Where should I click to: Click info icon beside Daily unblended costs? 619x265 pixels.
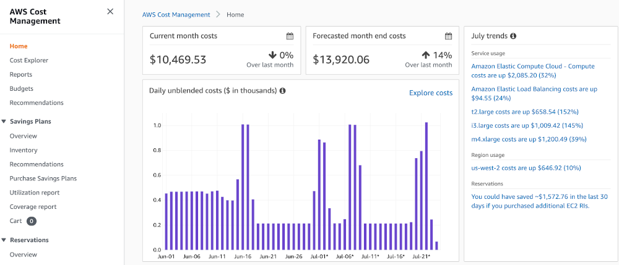[282, 91]
